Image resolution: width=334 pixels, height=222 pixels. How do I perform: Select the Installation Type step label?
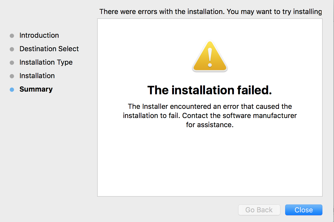(x=46, y=62)
